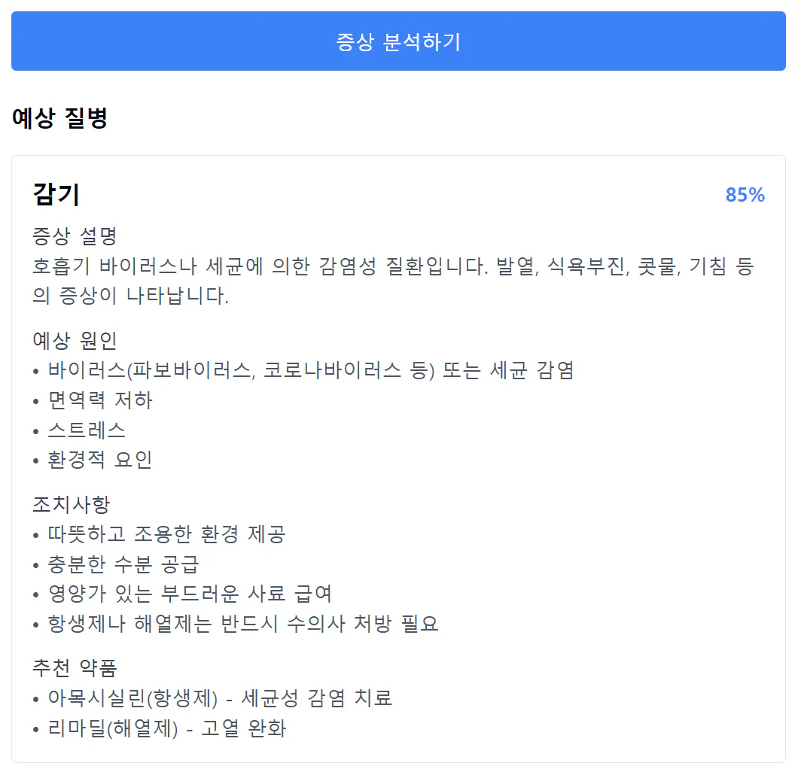Select the 증상 설명 section label
Screen dimensions: 801x775
pos(72,235)
